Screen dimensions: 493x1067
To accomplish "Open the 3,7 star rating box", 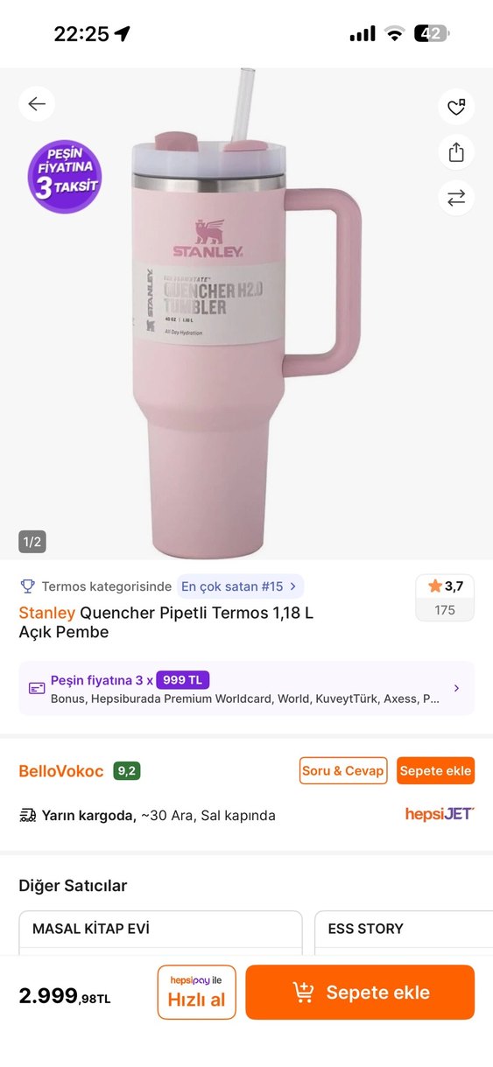I will point(445,598).
